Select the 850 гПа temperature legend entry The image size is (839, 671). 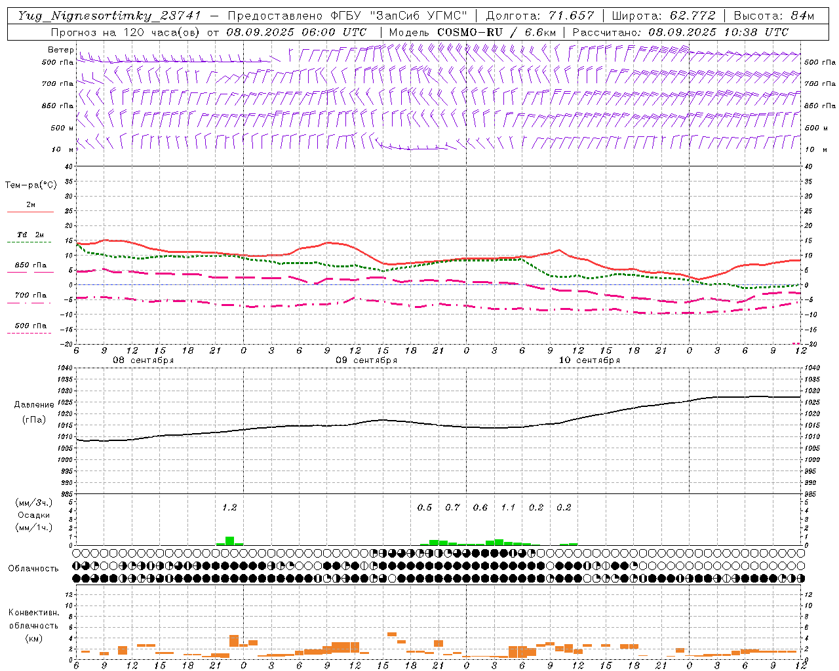(31, 265)
